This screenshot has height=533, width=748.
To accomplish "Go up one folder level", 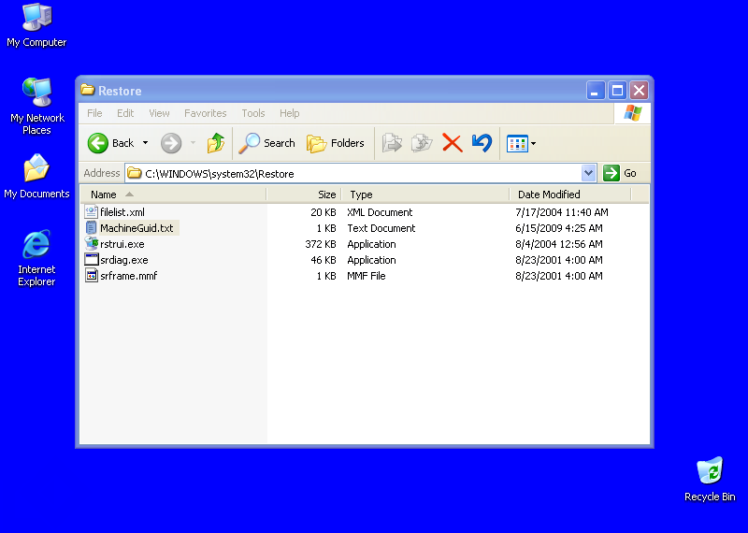I will click(216, 143).
